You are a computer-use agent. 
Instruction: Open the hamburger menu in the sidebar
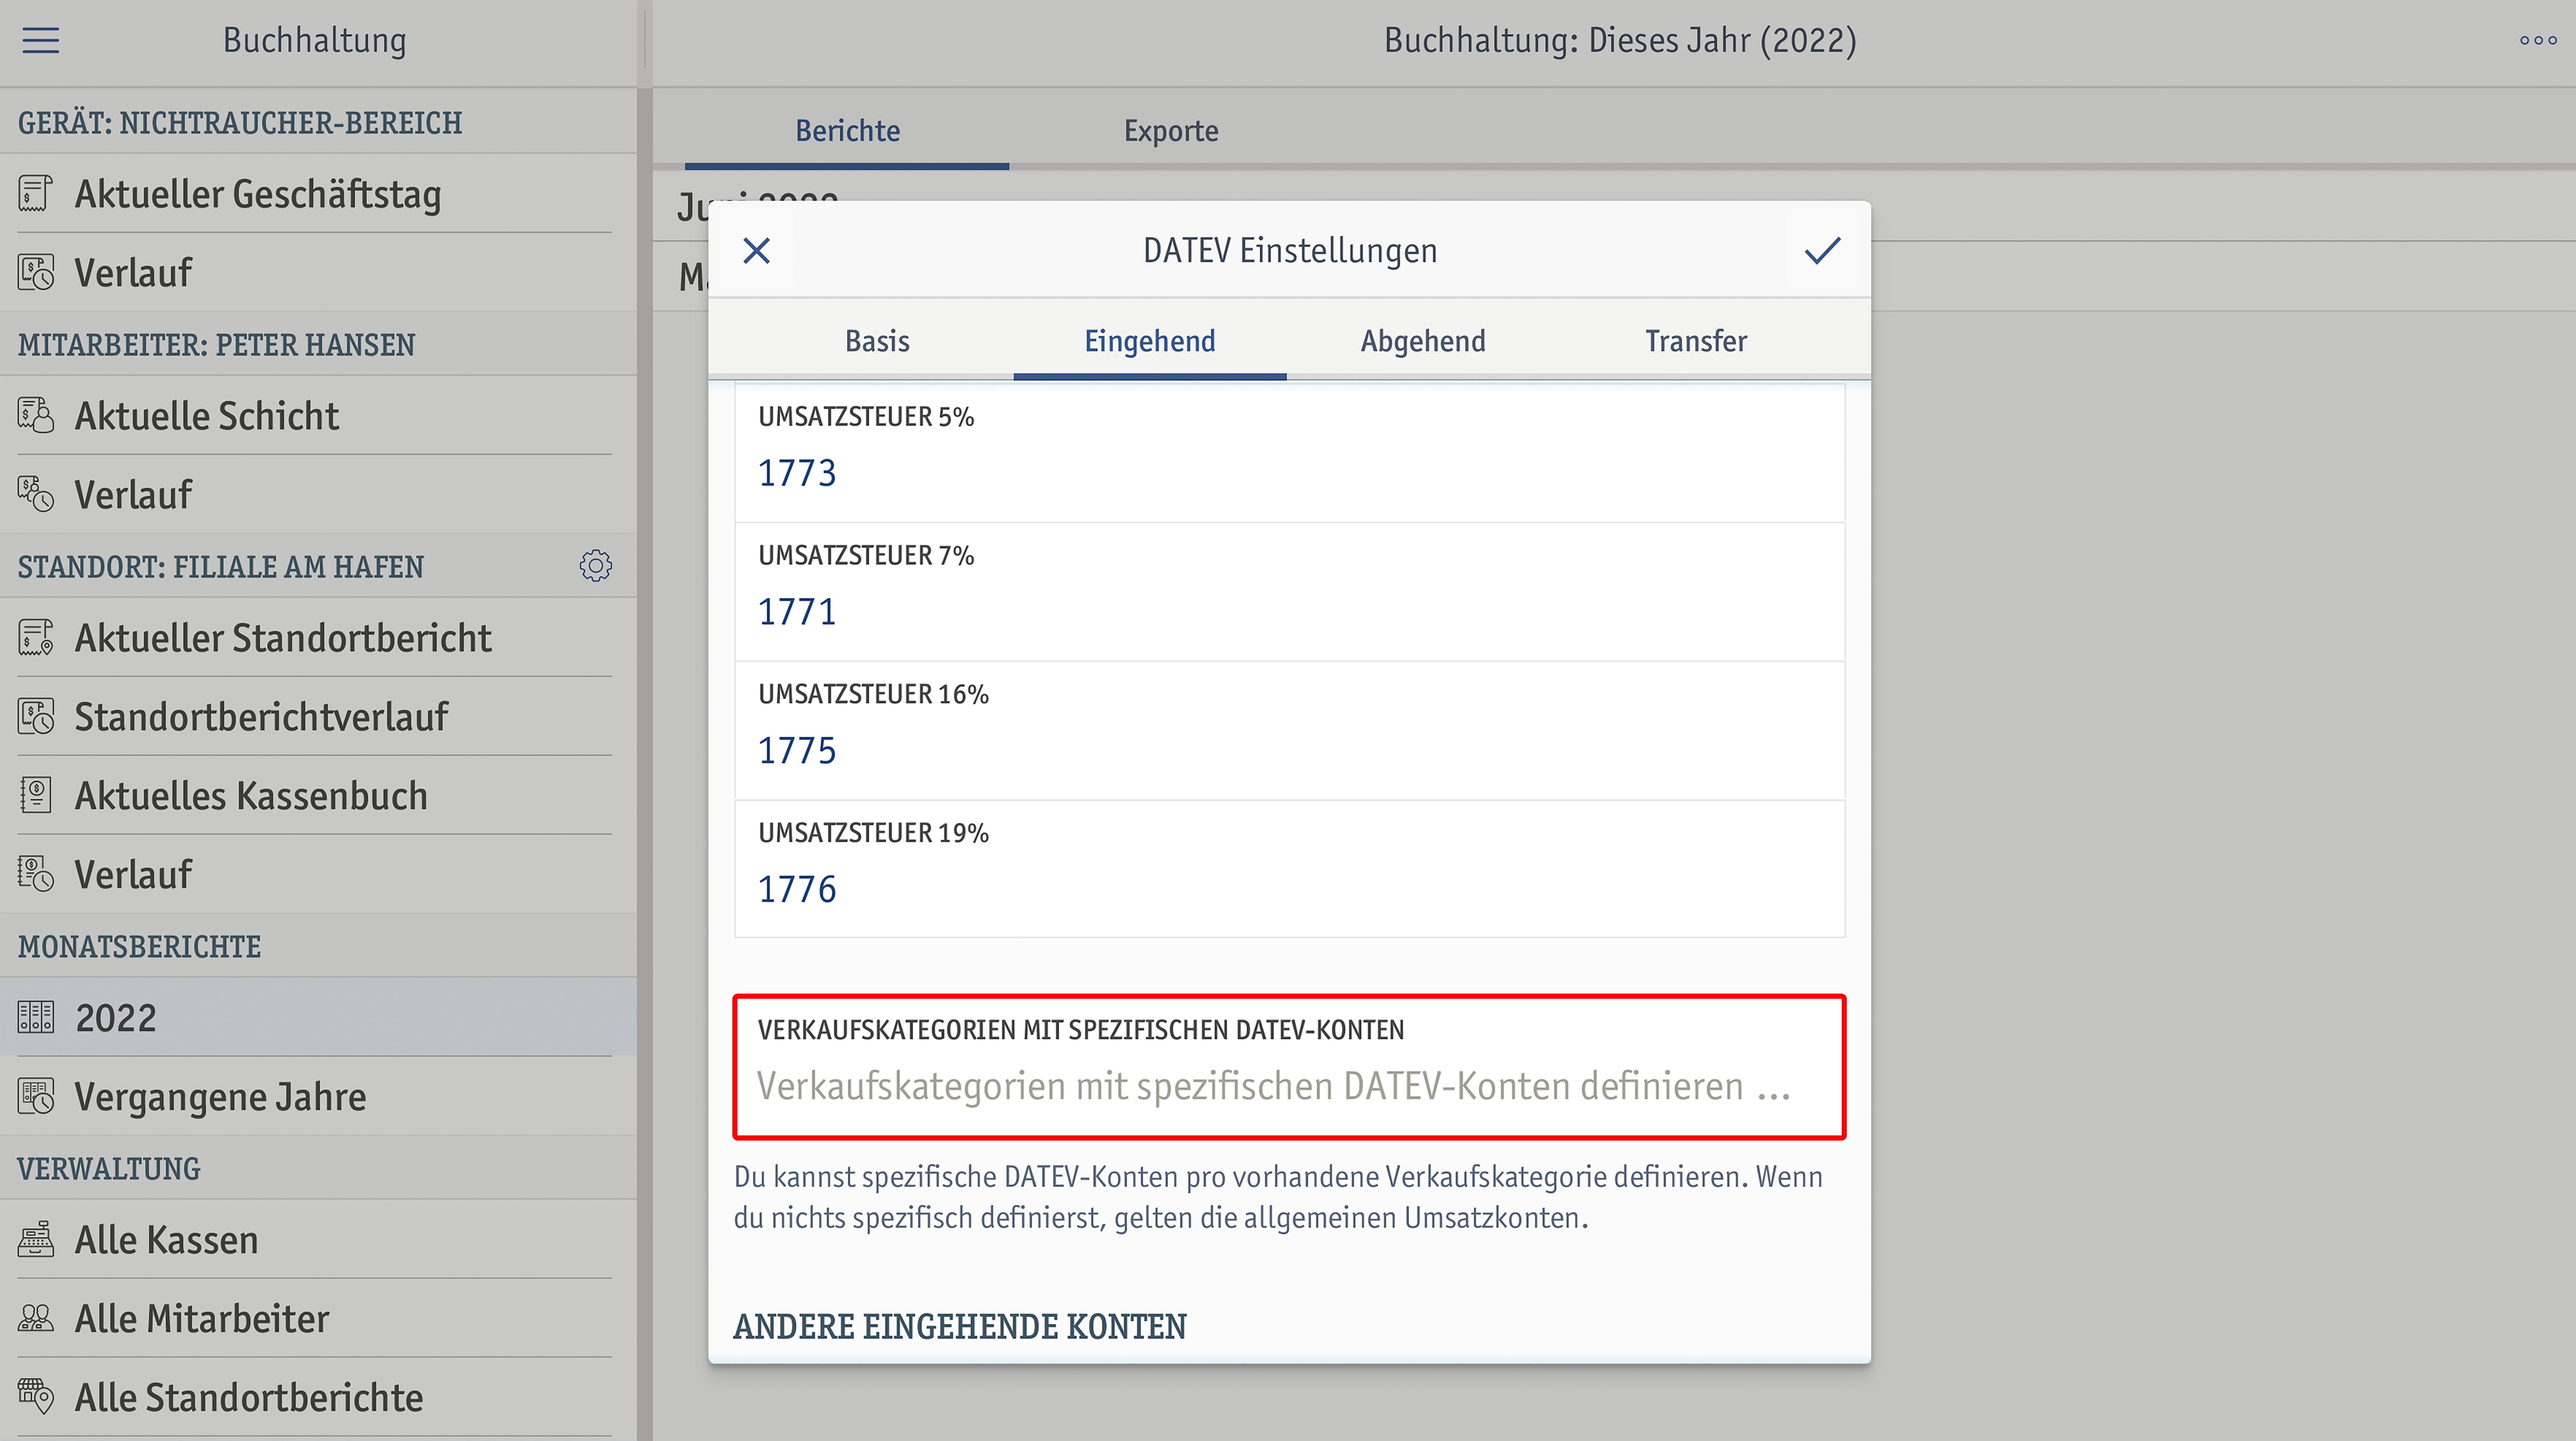point(41,40)
